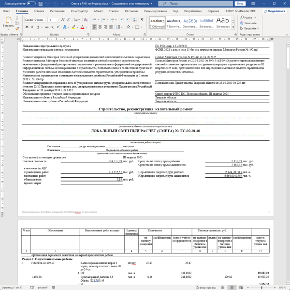Switch to the Макет tab
Screen dimensions: 290x290
click(99, 11)
